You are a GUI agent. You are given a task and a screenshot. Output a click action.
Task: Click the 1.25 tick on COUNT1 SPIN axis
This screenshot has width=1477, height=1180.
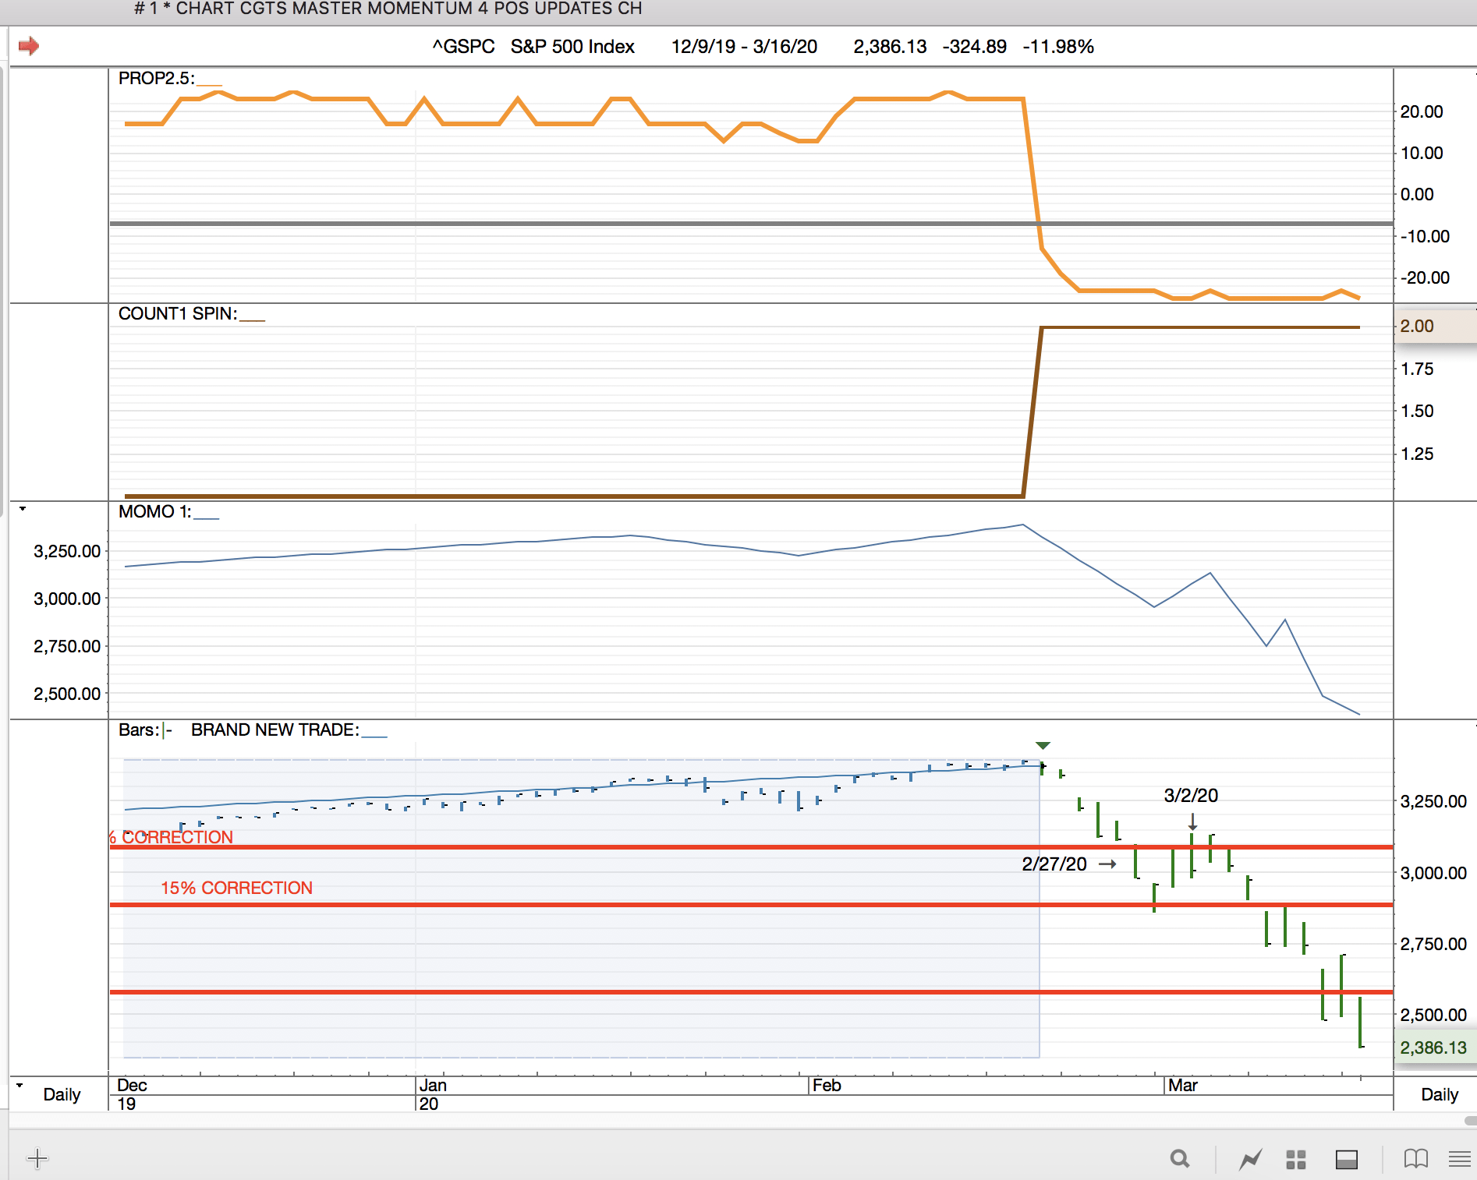tap(1417, 454)
